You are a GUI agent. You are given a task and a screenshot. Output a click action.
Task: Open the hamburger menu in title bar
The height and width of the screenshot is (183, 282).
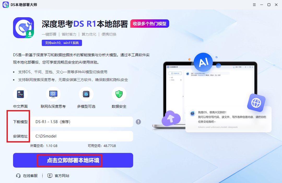pyautogui.click(x=254, y=5)
